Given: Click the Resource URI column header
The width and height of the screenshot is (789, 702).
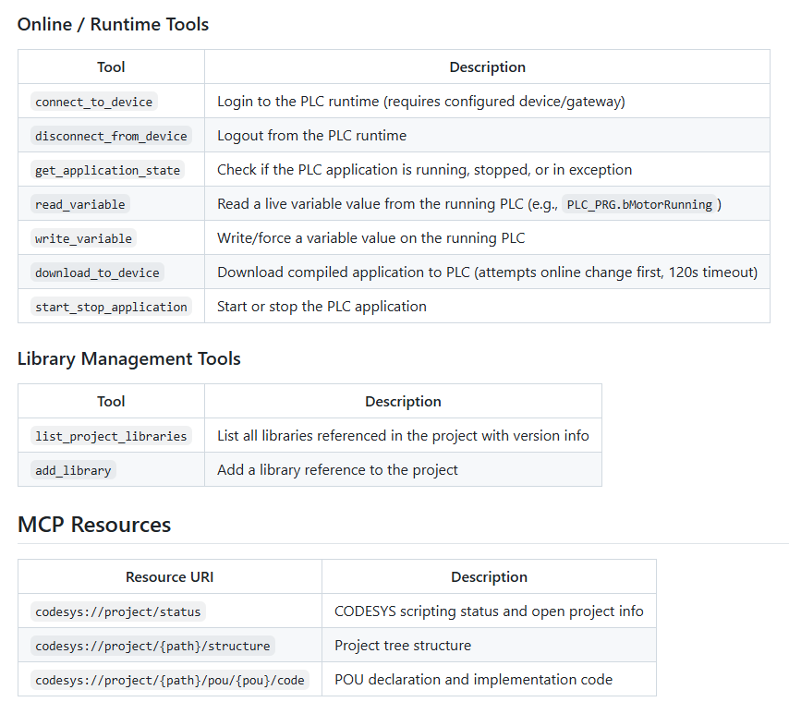Looking at the screenshot, I should click(x=170, y=577).
